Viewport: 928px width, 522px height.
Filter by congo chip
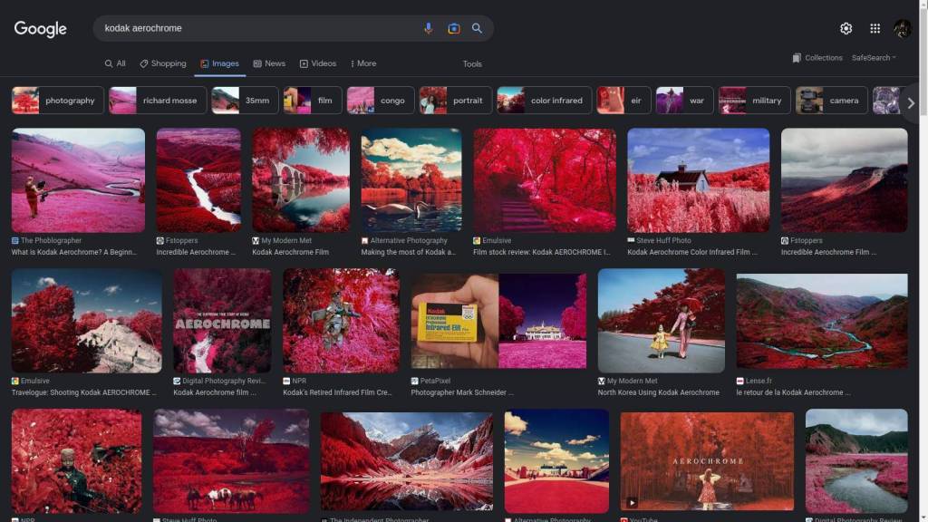point(381,101)
